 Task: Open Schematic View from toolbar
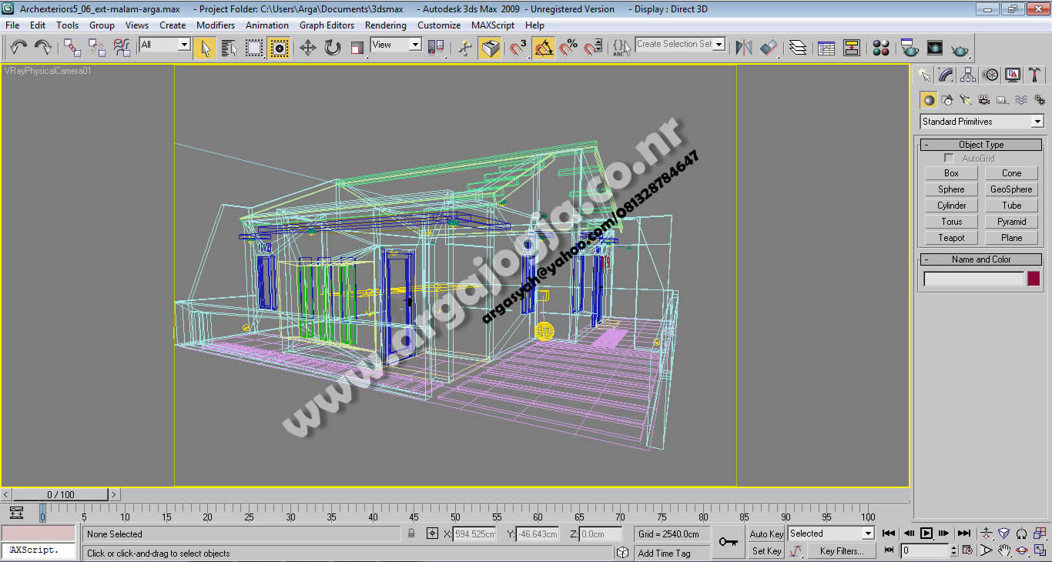tap(851, 48)
